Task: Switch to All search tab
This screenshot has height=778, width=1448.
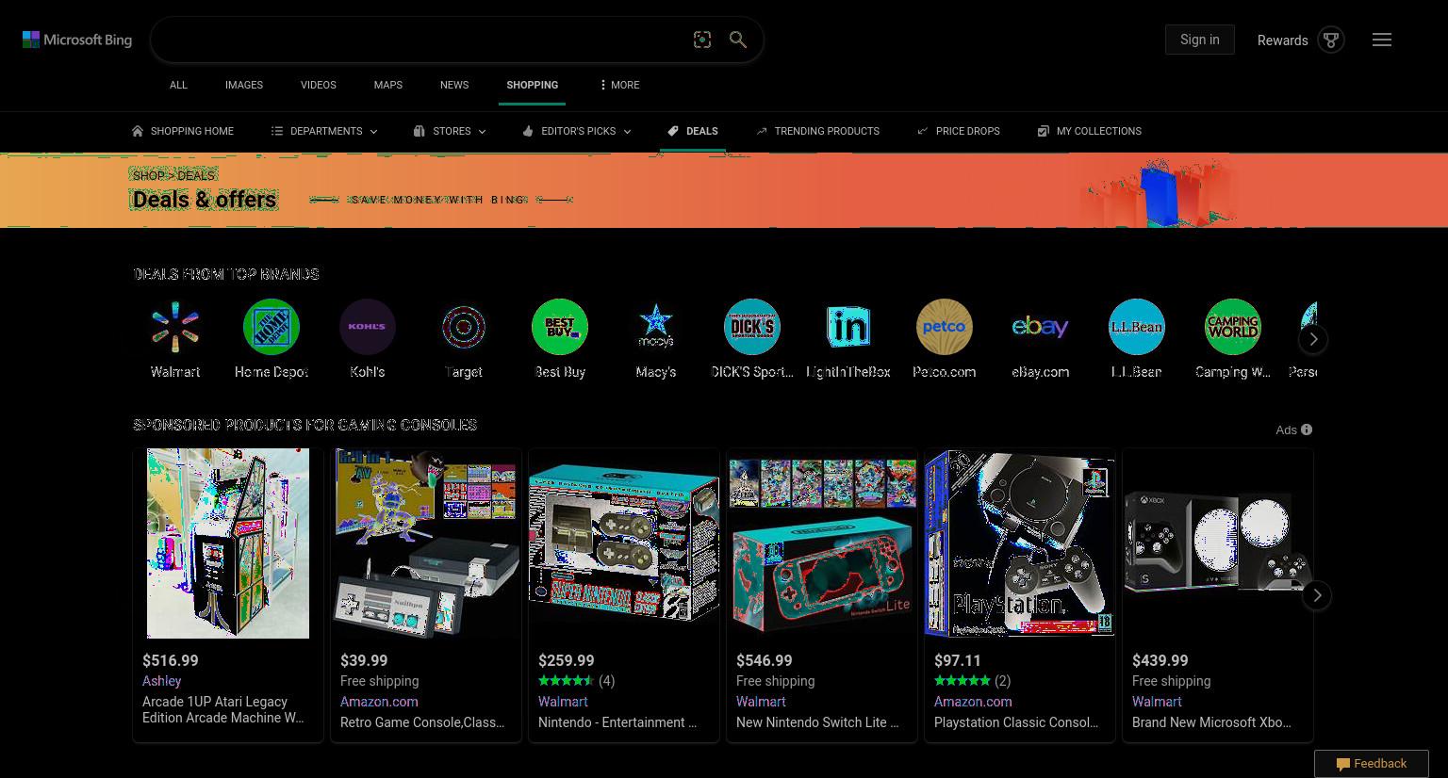Action: coord(178,85)
